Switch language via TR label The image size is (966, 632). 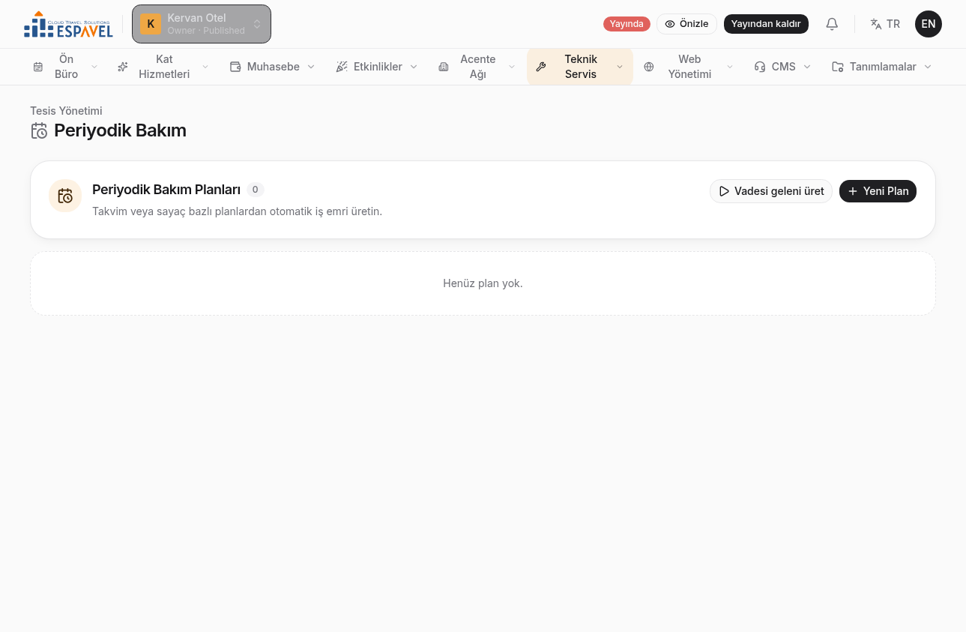[x=893, y=24]
